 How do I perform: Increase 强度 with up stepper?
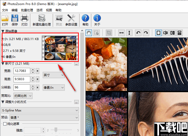point(43,129)
